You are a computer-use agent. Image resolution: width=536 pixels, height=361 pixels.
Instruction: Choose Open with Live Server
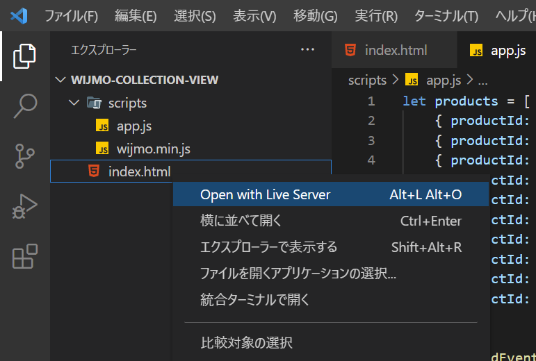pos(331,194)
